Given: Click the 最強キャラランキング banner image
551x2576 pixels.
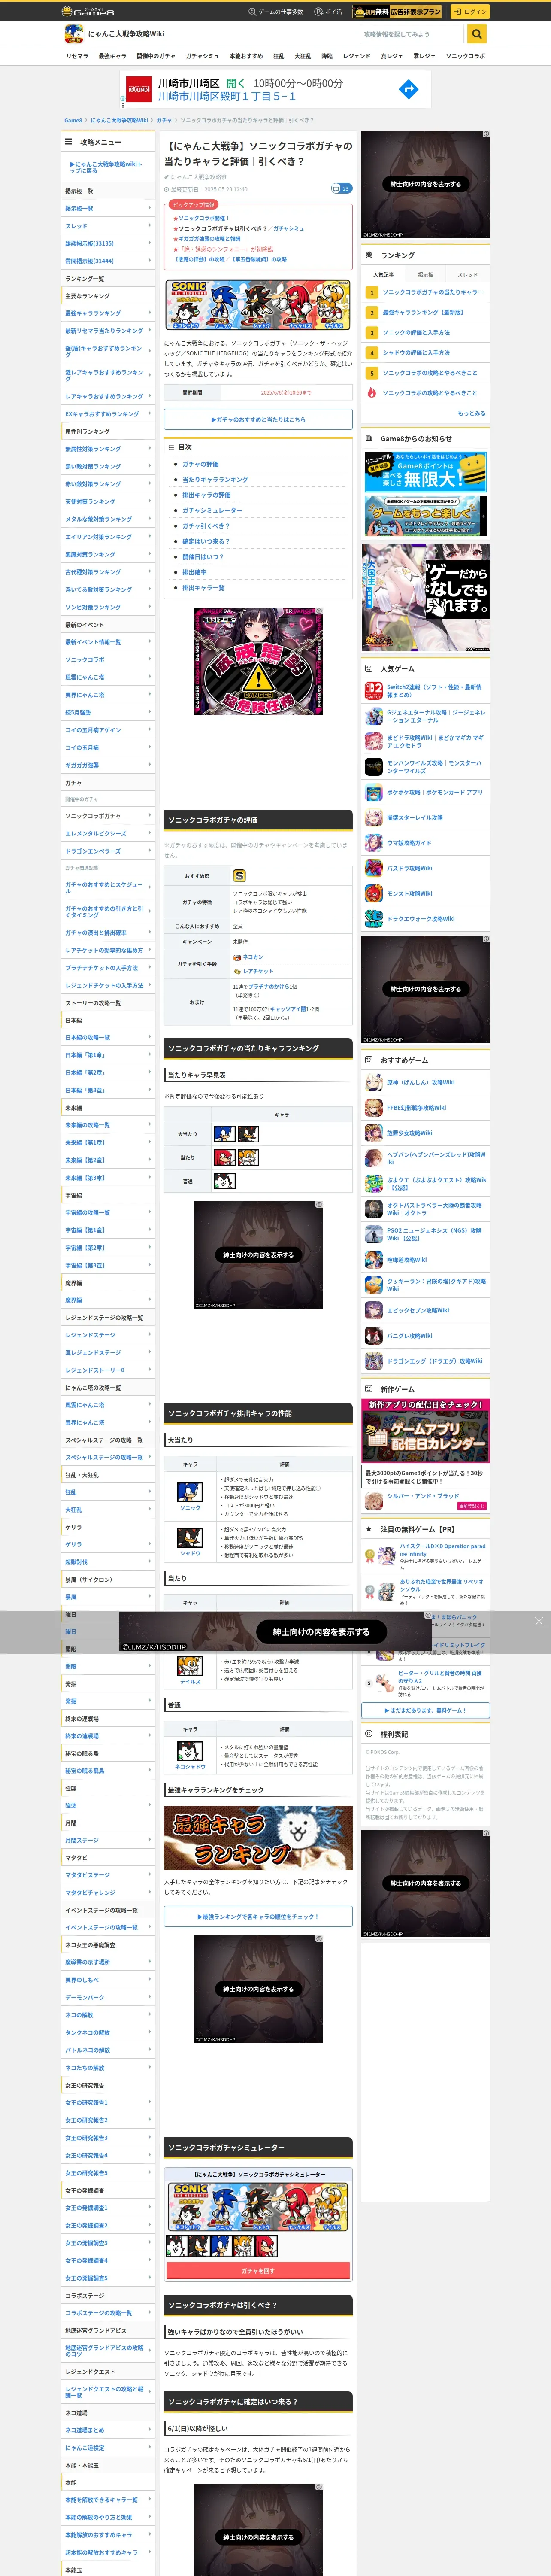Looking at the screenshot, I should pos(258,1839).
